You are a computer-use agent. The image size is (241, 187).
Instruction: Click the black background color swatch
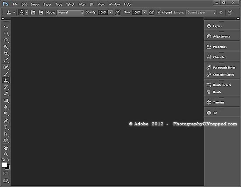8,168
